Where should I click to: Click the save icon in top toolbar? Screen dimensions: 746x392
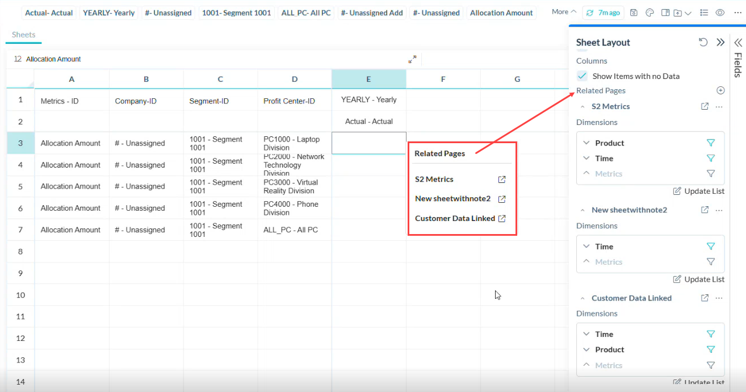pos(634,12)
